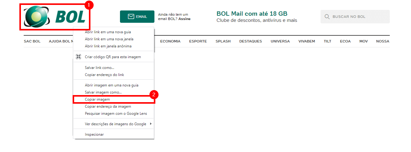411x152 pixels.
Task: Open the DESTAQUES section
Action: point(251,41)
